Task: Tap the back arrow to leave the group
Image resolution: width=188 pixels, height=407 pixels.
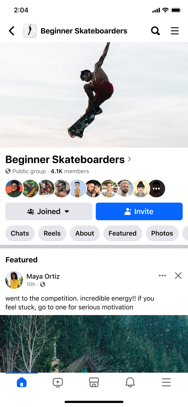Action: coord(11,31)
